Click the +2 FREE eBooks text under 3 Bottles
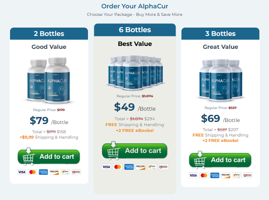 (x=220, y=141)
